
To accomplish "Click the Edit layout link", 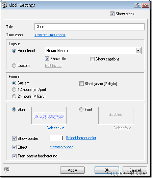I will click(53, 66).
